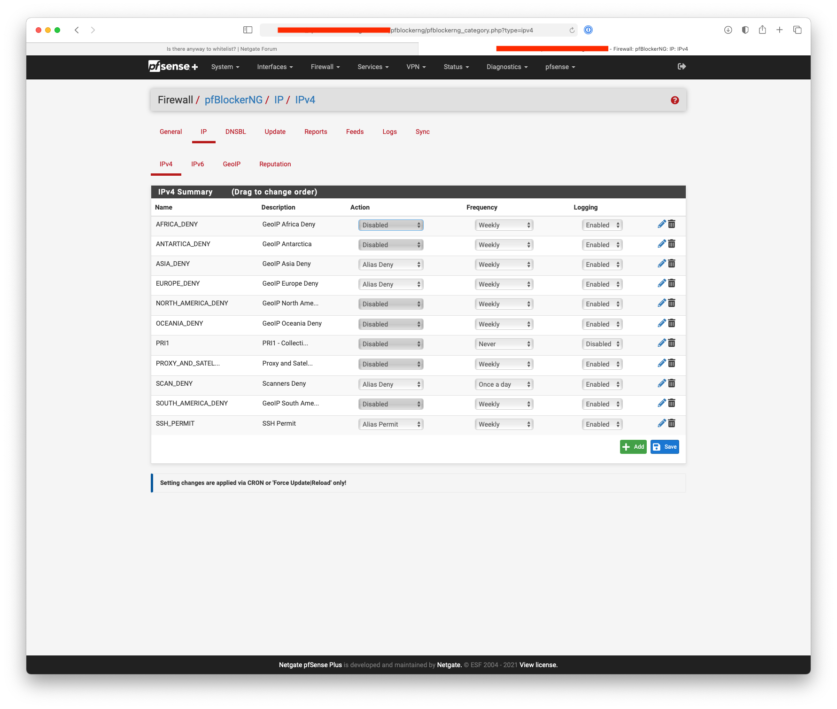Switch to the Feeds tab

(355, 132)
